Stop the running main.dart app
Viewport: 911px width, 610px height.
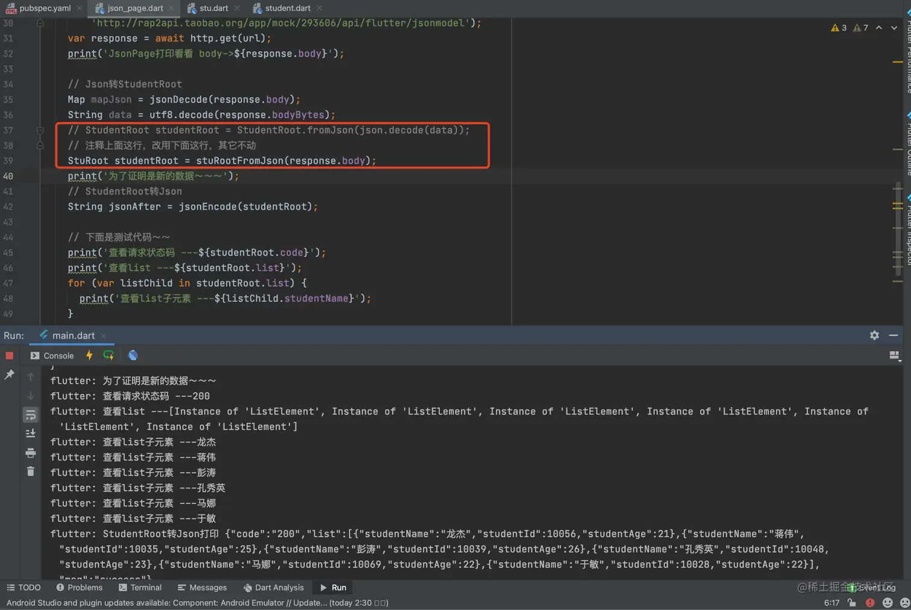9,355
